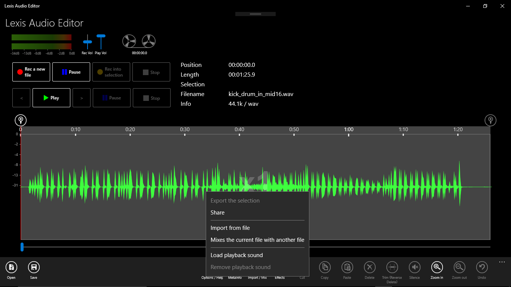
Task: Choose Share from context menu
Action: (257, 213)
